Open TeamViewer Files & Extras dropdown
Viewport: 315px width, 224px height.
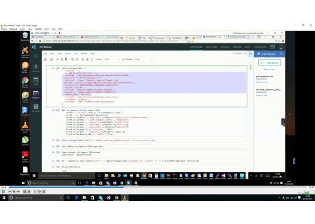tap(175, 38)
